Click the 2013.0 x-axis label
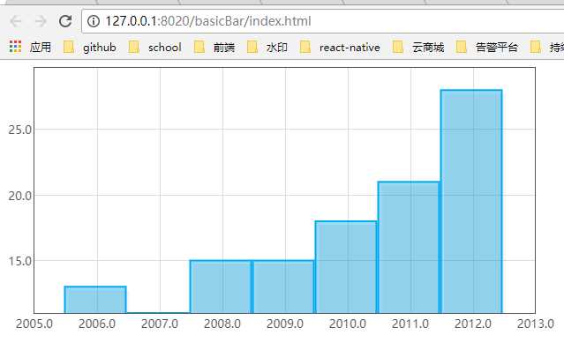This screenshot has height=350, width=564. click(536, 324)
